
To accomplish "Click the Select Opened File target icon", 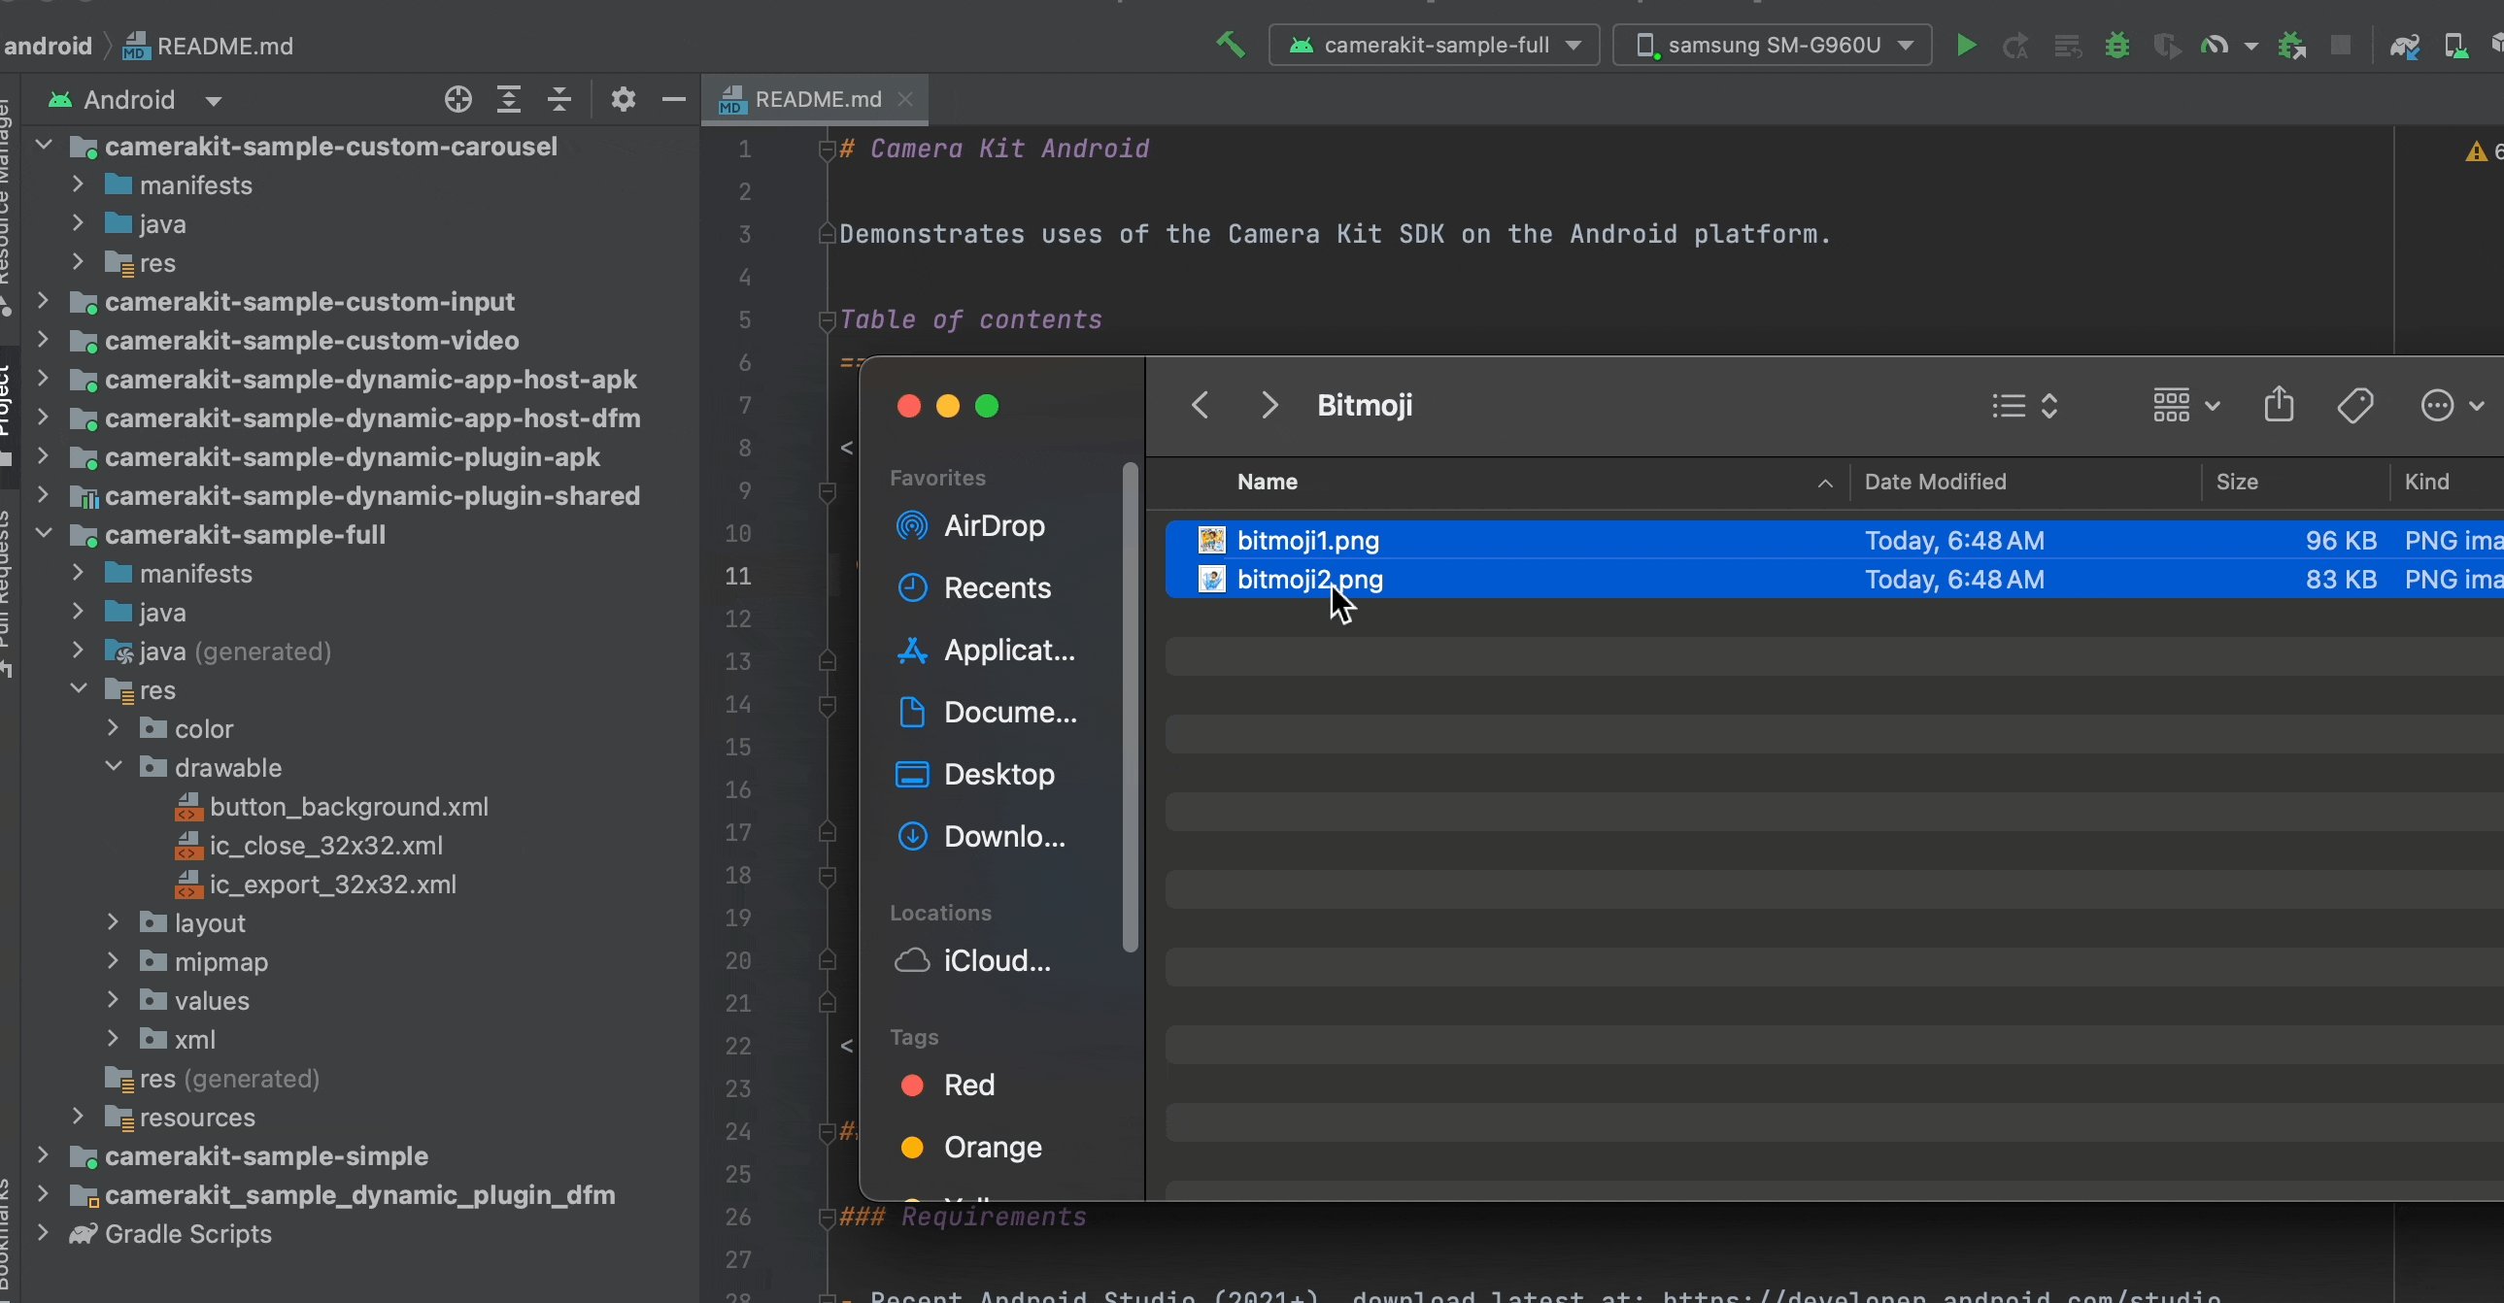I will tap(457, 99).
